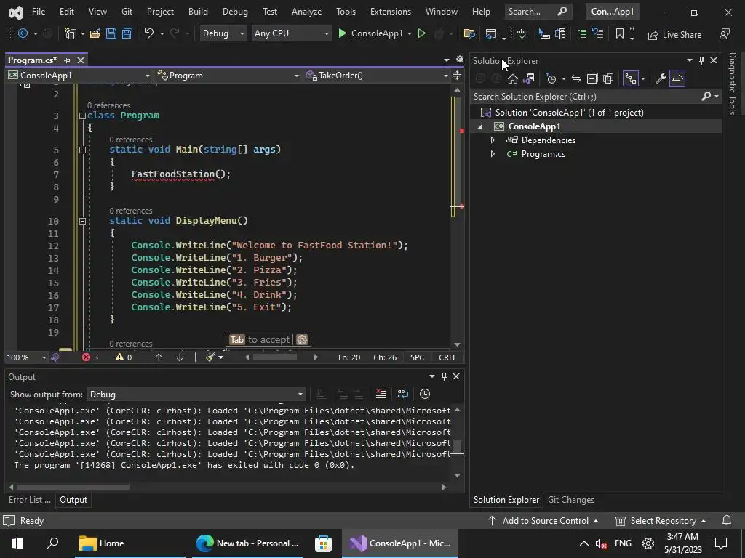745x558 pixels.
Task: Open the Debug menu
Action: (x=235, y=12)
